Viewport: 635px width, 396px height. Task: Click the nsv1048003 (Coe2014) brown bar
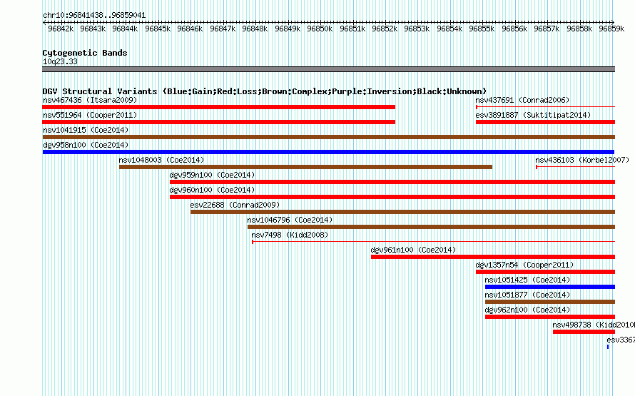click(x=305, y=167)
